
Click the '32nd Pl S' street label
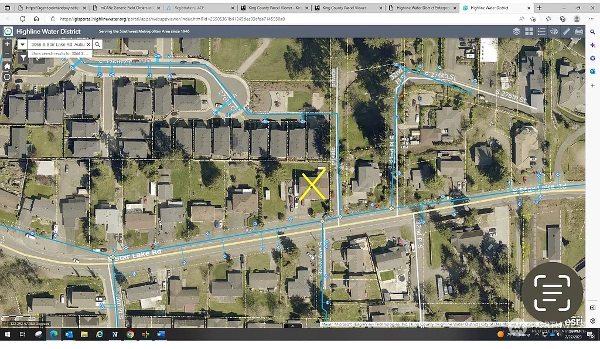click(420, 235)
